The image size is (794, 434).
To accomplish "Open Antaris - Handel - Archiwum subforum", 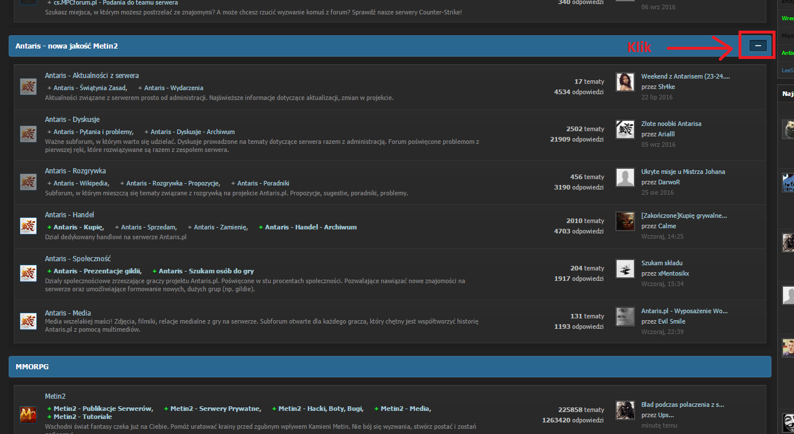I will coord(311,227).
